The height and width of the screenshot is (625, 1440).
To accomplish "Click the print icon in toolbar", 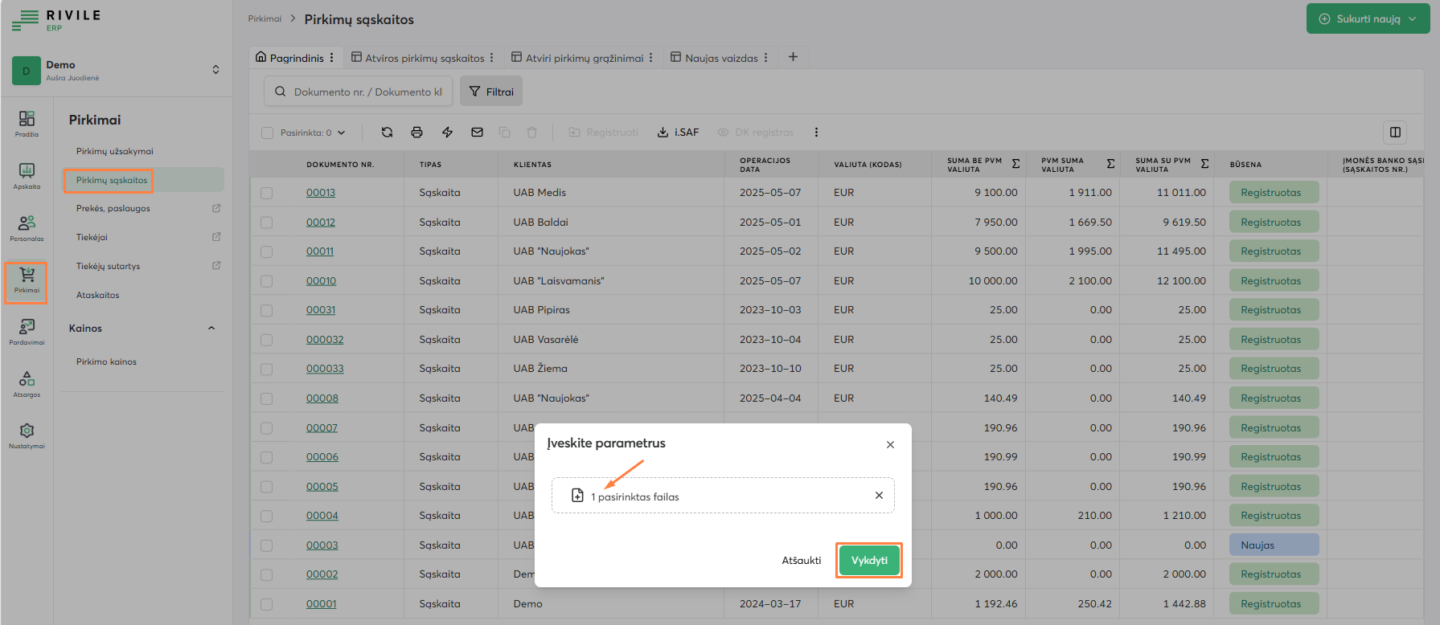I will pos(416,133).
